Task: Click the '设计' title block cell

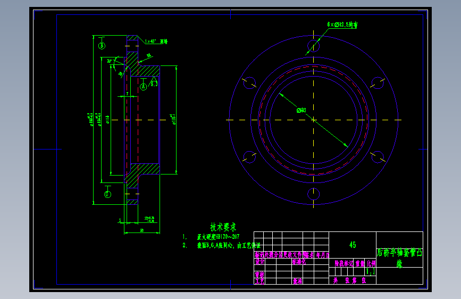Action: point(259,262)
